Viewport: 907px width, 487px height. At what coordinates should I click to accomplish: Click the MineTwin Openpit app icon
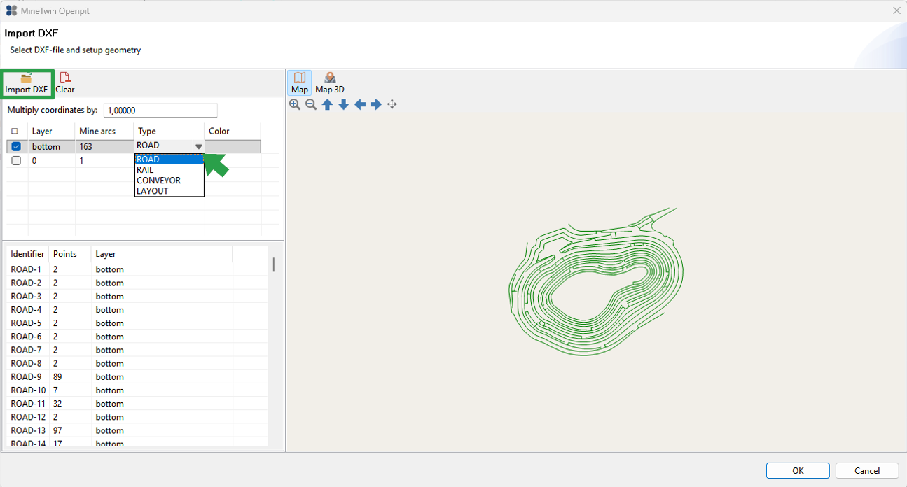[11, 10]
